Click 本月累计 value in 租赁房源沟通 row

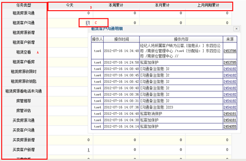[181, 13]
